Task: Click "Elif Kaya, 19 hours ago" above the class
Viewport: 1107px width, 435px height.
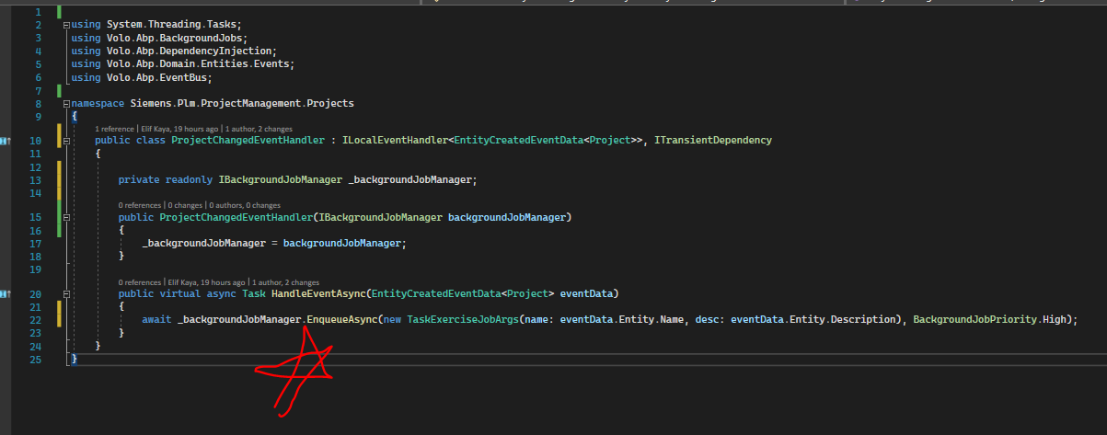Action: [179, 129]
